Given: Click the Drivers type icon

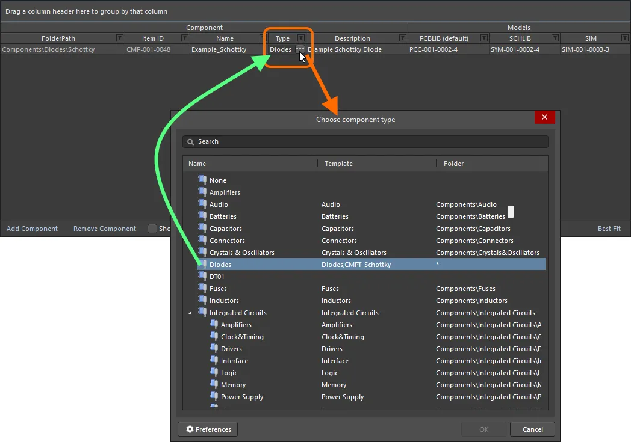Looking at the screenshot, I should point(214,348).
